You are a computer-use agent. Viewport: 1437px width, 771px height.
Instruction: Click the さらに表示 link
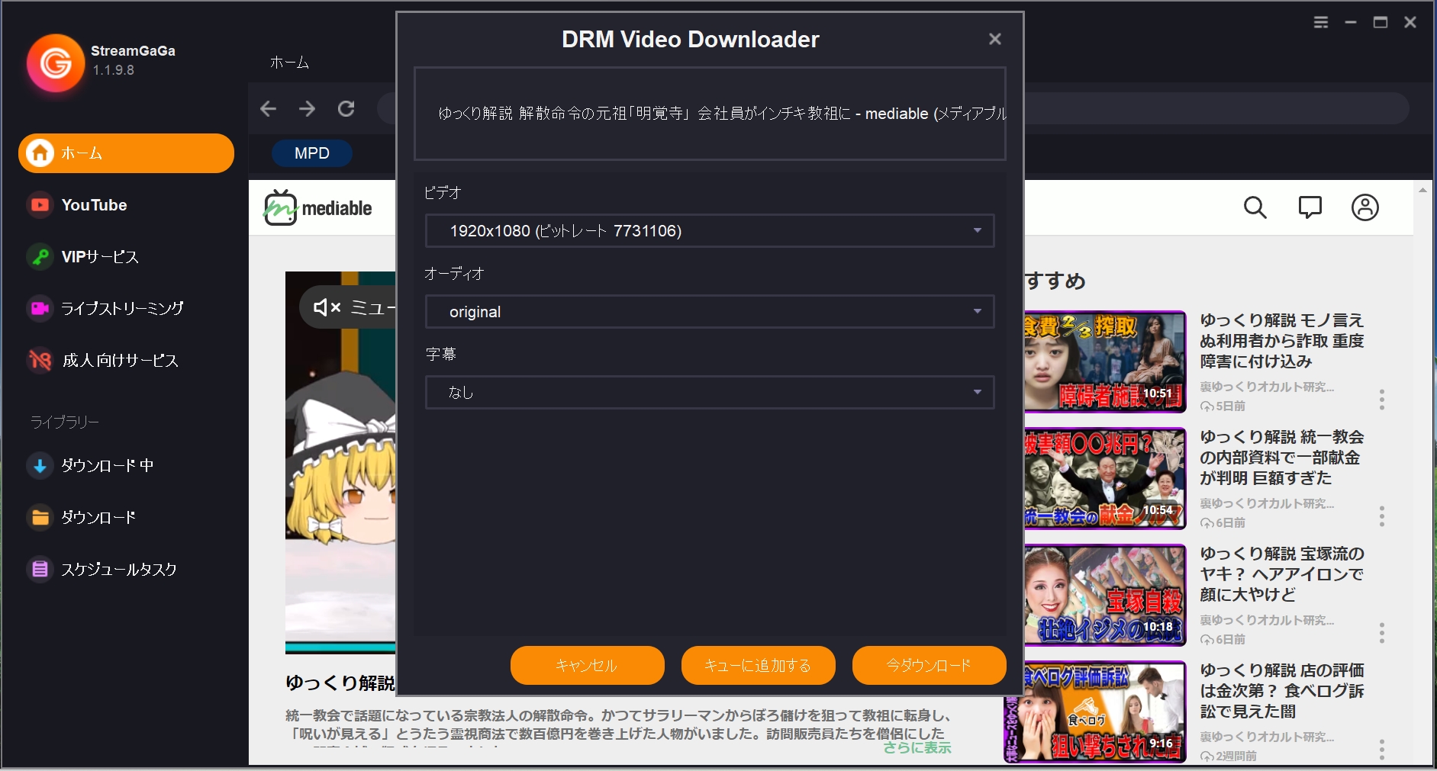tap(916, 748)
